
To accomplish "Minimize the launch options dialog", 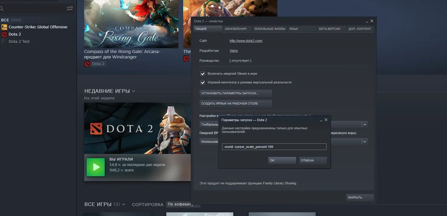I will click(x=321, y=120).
